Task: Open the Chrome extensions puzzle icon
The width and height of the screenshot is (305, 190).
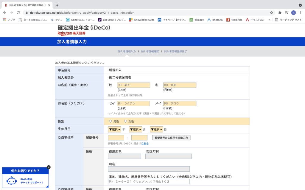Action: point(280,13)
